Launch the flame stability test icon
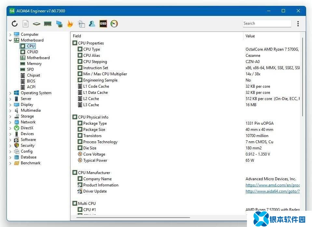Image resolution: width=312 pixels, height=227 pixels. point(70,24)
